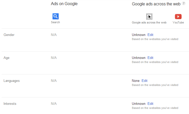This screenshot has width=189, height=114.
Task: Click the Google ads across the web icon
Action: tap(149, 17)
